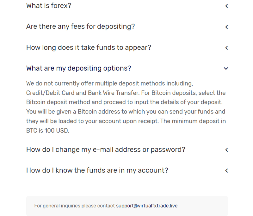This screenshot has height=216, width=253.
Task: Click chevron beside "Are there any fees for depositing?"
Action: [226, 27]
